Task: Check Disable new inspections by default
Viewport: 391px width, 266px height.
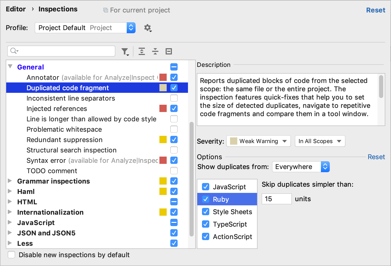Action: pos(11,255)
